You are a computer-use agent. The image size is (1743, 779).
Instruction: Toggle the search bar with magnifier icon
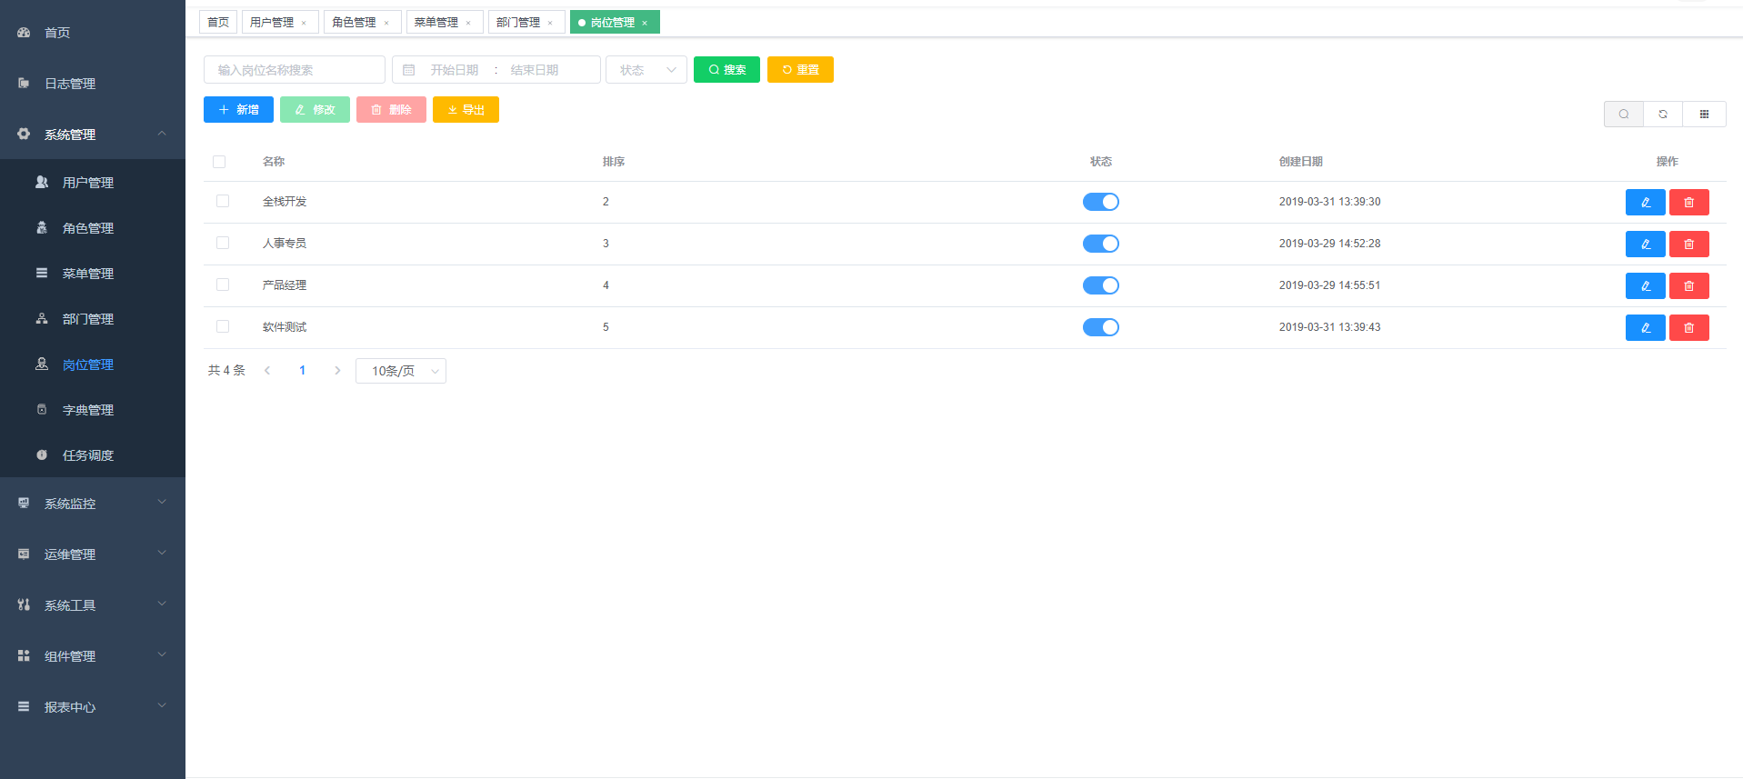(1624, 114)
